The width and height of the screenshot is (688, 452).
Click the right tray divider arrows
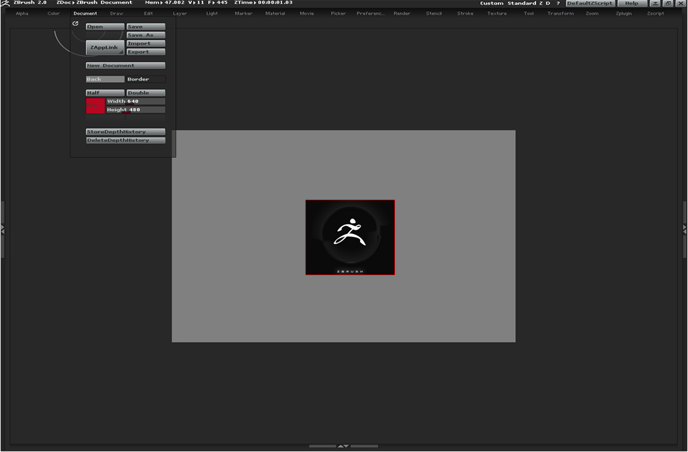pyautogui.click(x=685, y=229)
